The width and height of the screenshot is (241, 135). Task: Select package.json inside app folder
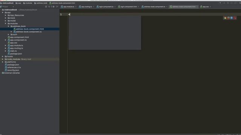(16, 54)
